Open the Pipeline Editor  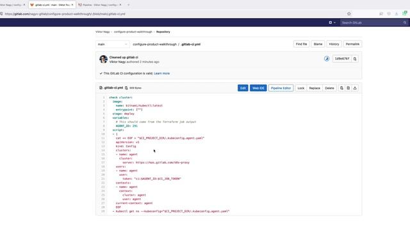pyautogui.click(x=281, y=88)
